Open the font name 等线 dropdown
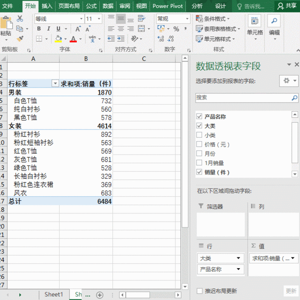 tap(81, 19)
